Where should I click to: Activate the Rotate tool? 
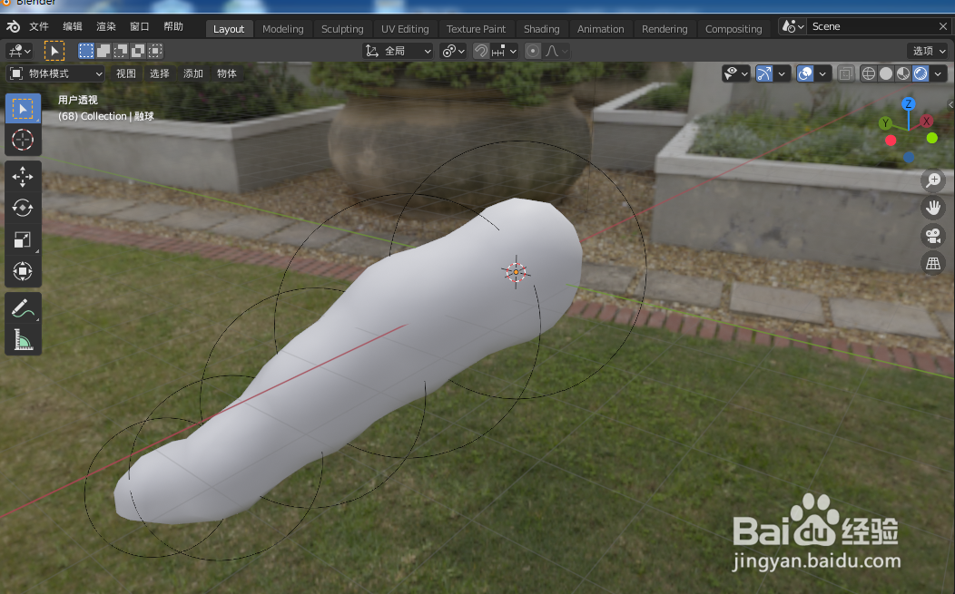(23, 209)
